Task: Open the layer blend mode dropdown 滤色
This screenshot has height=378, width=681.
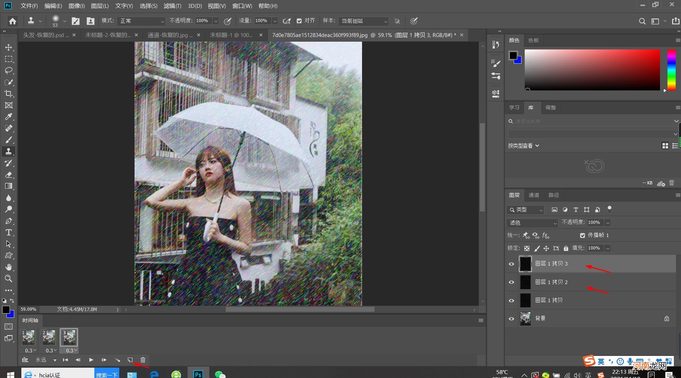Action: click(x=532, y=223)
